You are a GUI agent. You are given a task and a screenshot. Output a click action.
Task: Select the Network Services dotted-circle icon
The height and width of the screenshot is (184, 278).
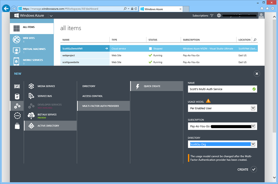click(x=17, y=116)
